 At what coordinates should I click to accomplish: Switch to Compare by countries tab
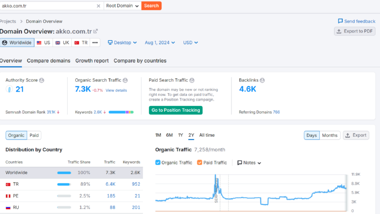tap(140, 60)
